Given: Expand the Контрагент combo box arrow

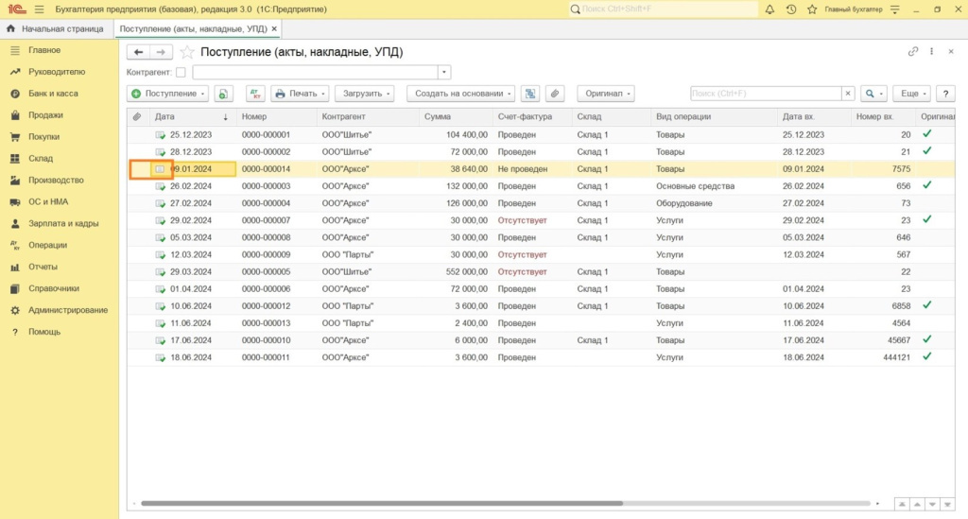Looking at the screenshot, I should coord(444,72).
